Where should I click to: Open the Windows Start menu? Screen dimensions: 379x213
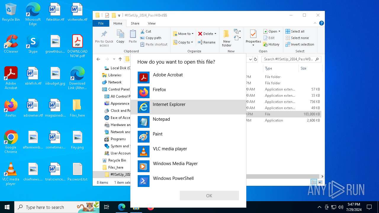click(x=7, y=207)
